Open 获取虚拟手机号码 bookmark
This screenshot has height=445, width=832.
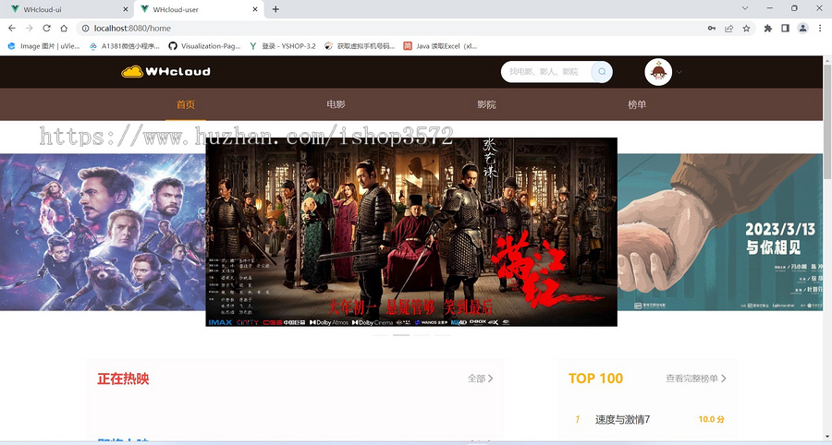pyautogui.click(x=360, y=46)
